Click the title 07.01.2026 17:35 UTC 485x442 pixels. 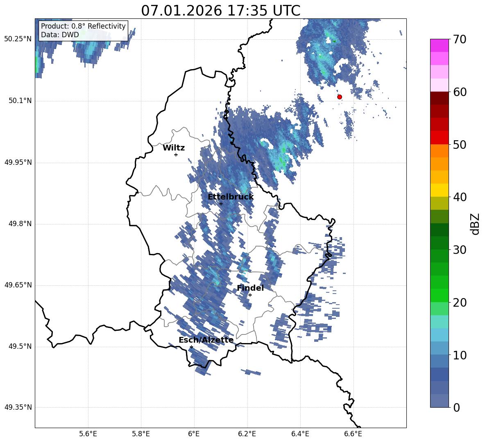(x=220, y=11)
